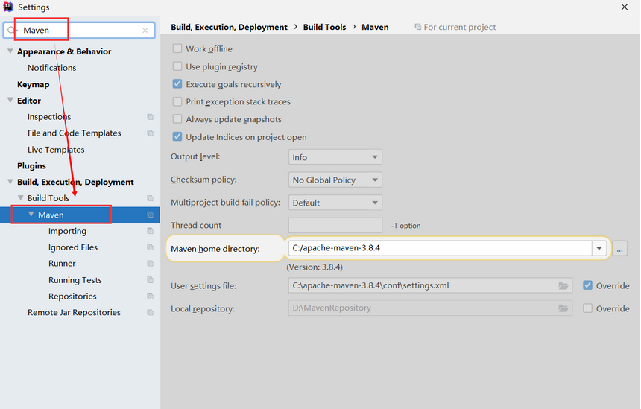Select Notifications in the settings tree

click(x=52, y=68)
